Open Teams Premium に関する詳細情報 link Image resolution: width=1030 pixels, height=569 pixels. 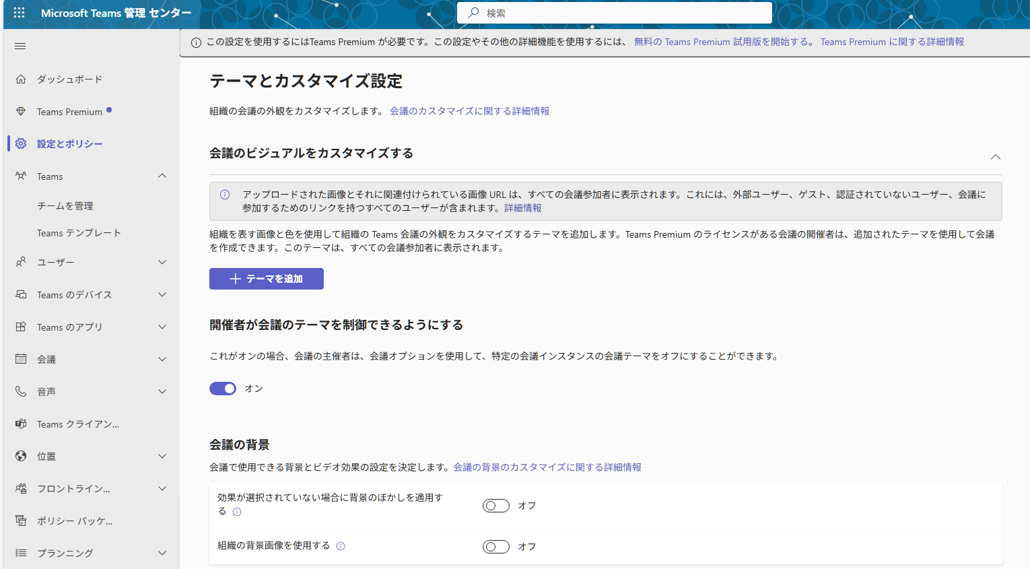[892, 42]
